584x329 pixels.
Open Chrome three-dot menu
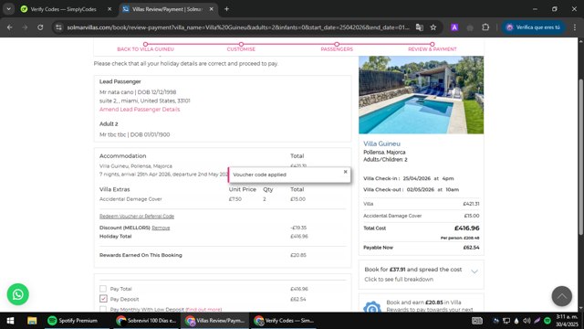click(575, 27)
